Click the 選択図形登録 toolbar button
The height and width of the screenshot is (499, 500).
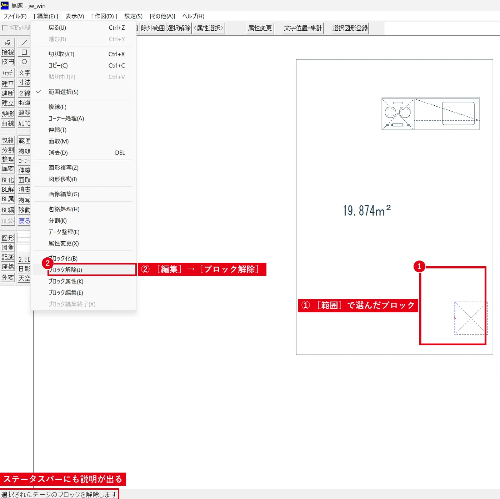350,28
